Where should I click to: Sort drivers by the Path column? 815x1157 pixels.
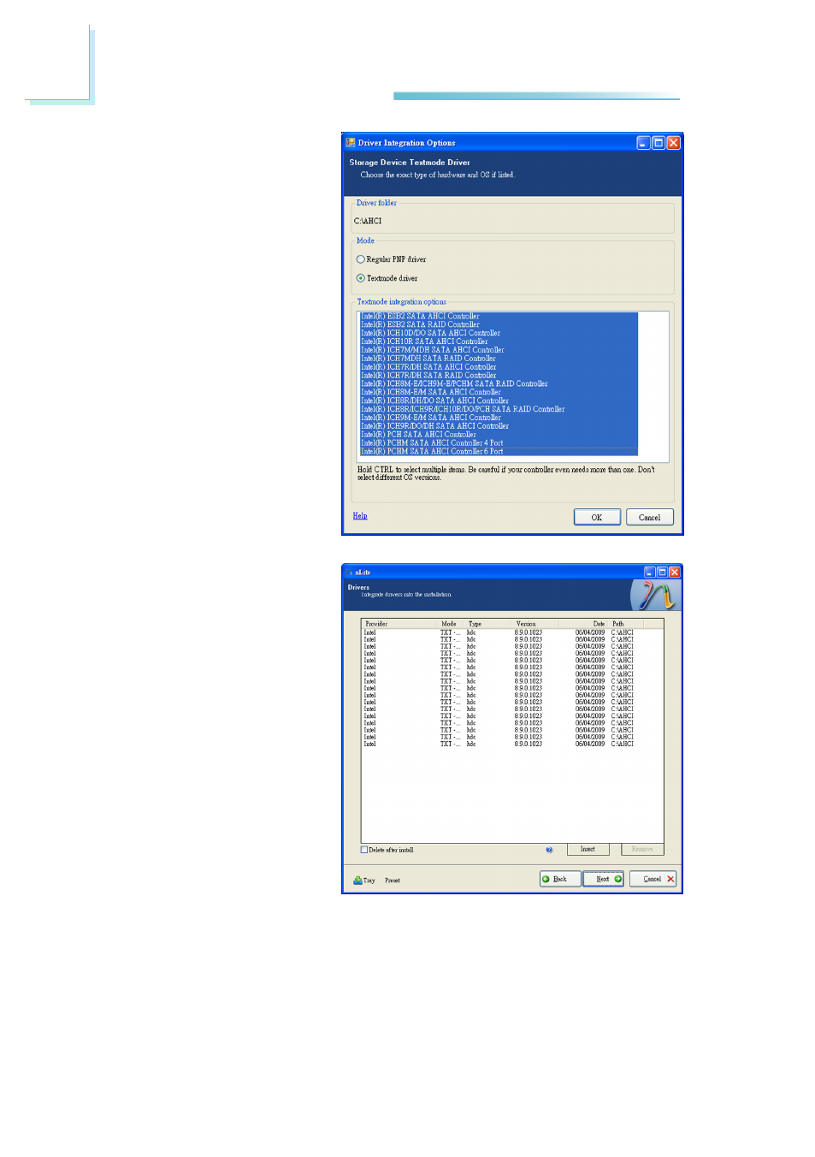tap(626, 624)
